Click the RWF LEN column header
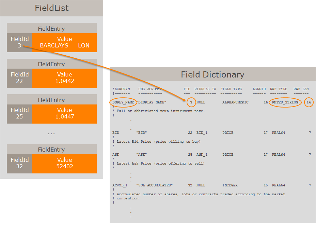 coord(301,89)
